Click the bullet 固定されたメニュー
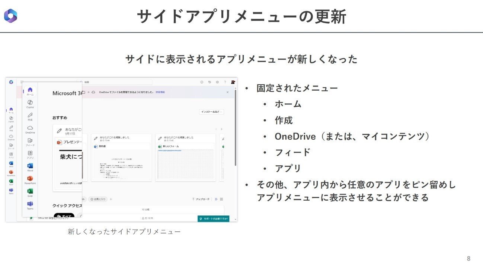 [297, 88]
